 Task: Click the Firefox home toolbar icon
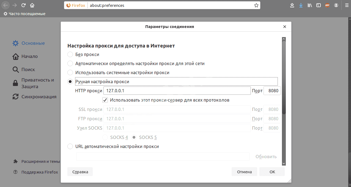32,5
